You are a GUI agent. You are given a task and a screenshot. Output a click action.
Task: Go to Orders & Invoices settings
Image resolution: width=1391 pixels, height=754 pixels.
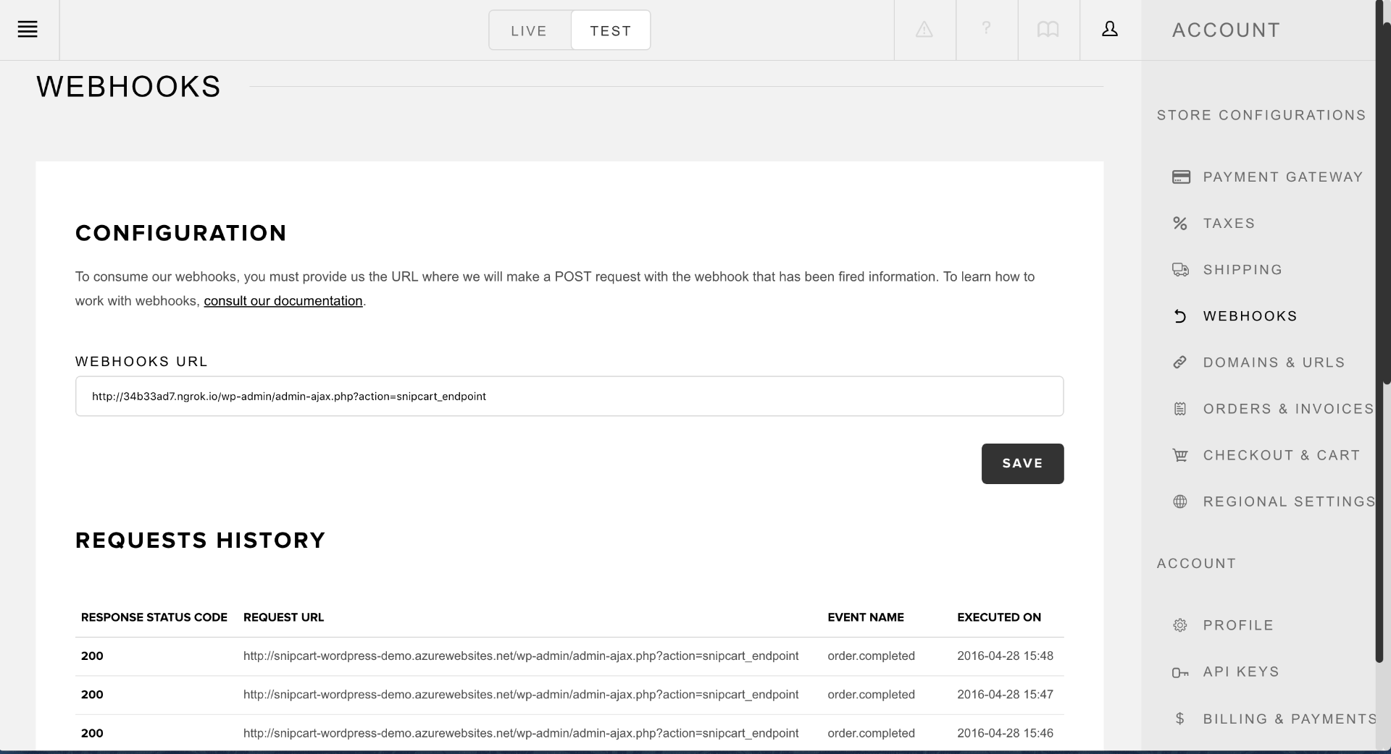click(x=1288, y=409)
